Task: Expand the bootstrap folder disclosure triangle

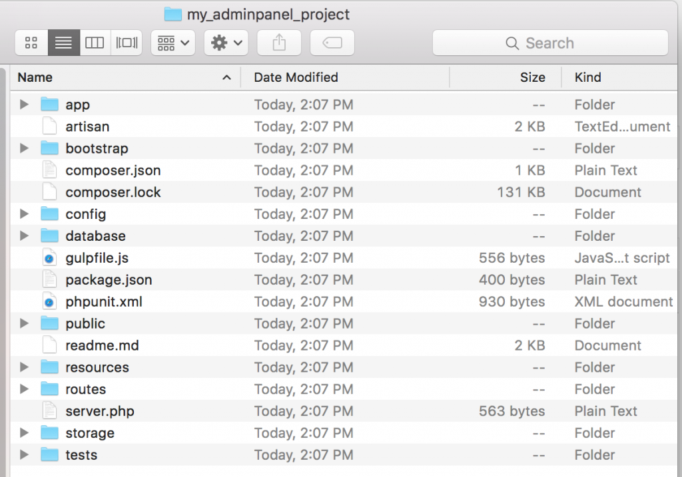Action: 25,148
